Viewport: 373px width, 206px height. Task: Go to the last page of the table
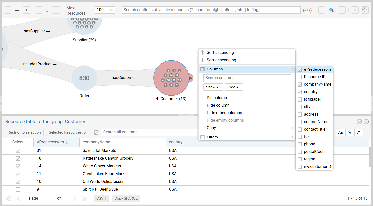pyautogui.click(x=85, y=198)
